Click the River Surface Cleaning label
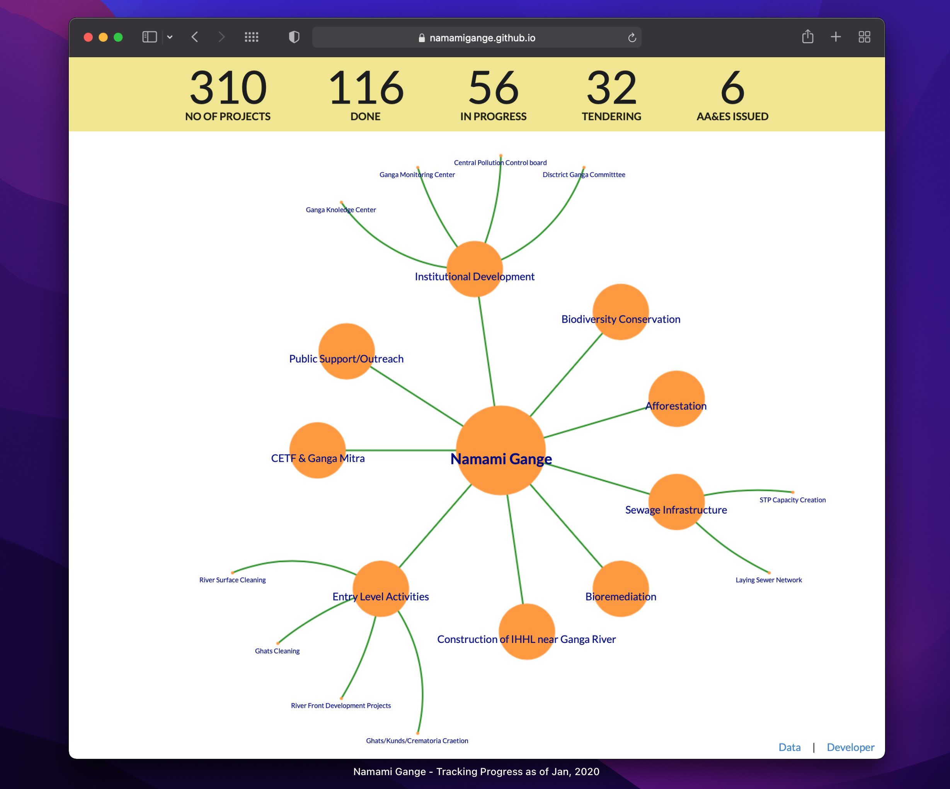The width and height of the screenshot is (950, 789). (233, 580)
